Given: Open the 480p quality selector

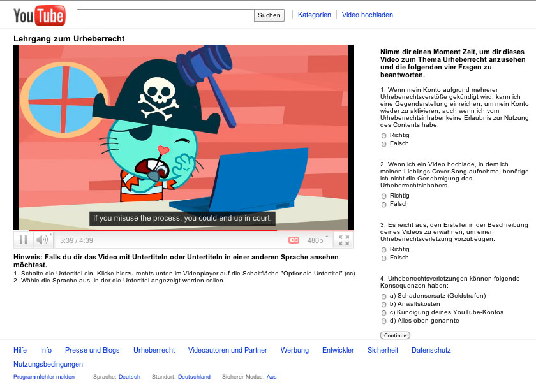Looking at the screenshot, I should click(x=315, y=240).
